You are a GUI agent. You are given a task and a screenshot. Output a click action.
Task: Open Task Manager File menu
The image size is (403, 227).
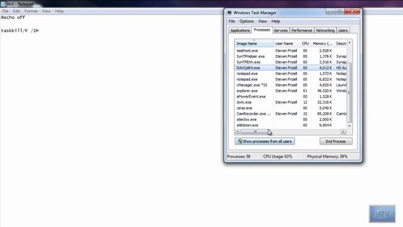pos(232,21)
